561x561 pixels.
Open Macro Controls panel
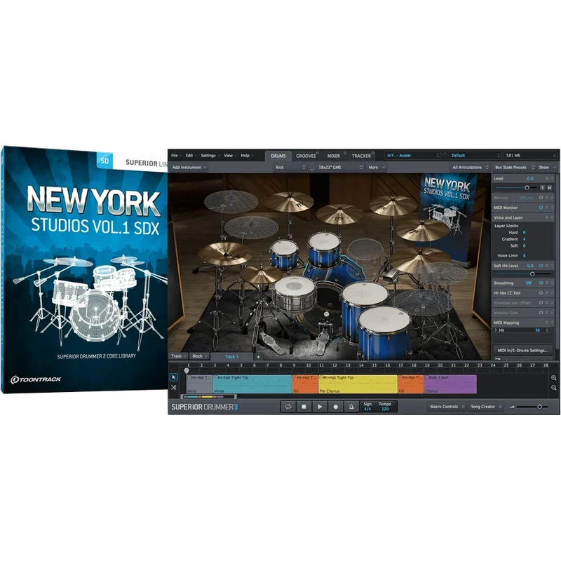pos(447,407)
